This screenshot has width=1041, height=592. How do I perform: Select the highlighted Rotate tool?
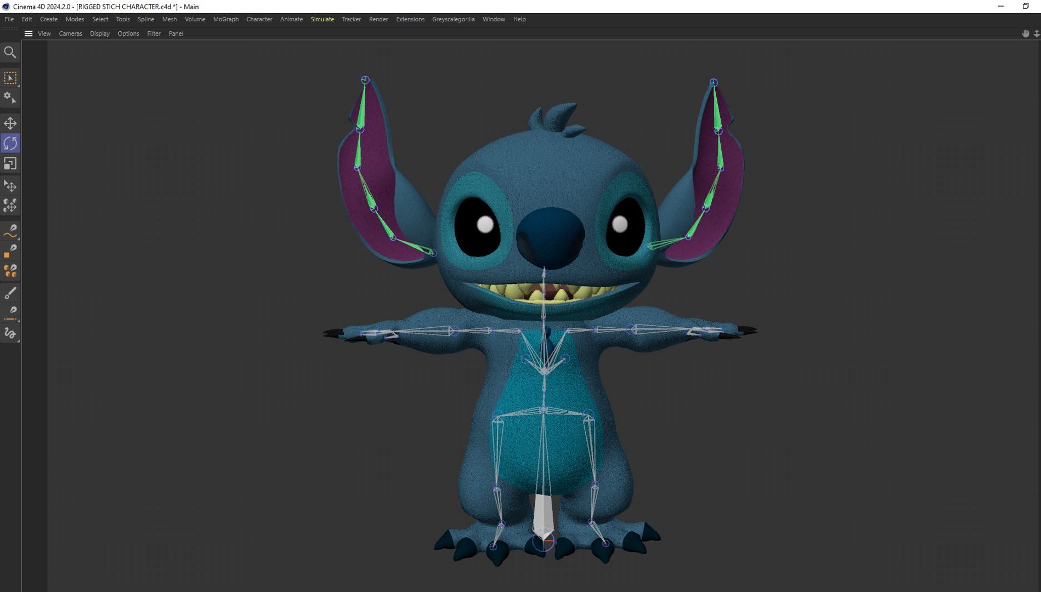pos(10,144)
